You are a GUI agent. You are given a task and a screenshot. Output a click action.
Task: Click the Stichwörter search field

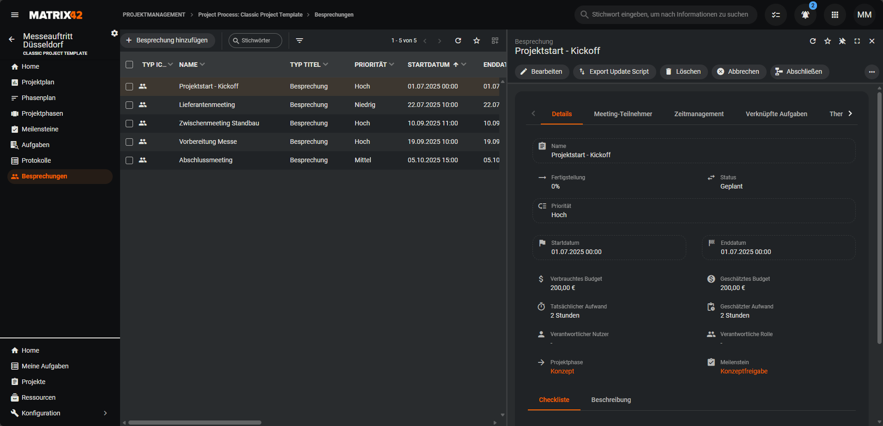click(255, 41)
